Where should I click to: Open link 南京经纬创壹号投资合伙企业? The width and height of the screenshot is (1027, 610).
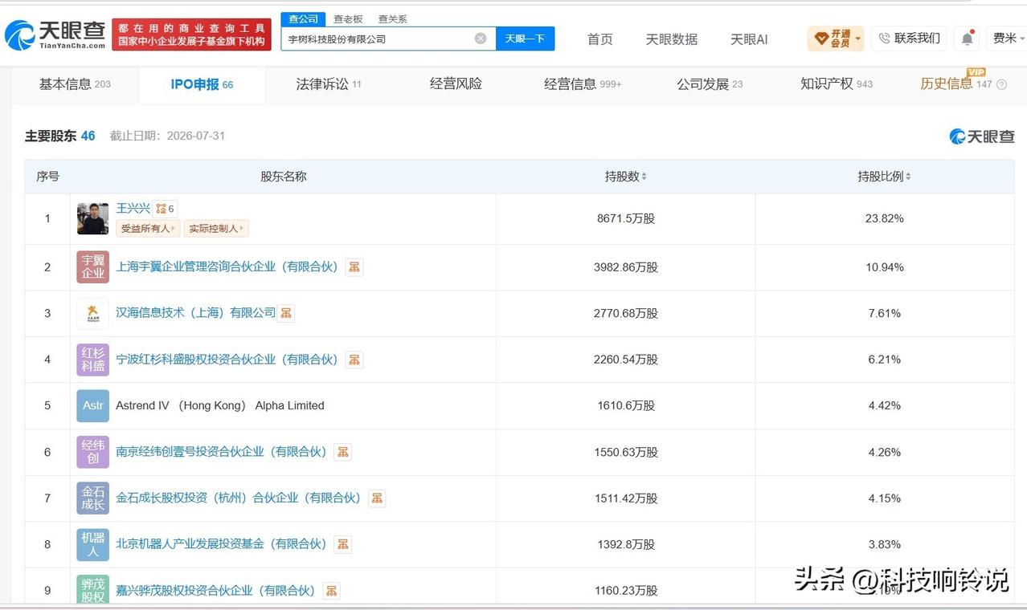[x=223, y=452]
